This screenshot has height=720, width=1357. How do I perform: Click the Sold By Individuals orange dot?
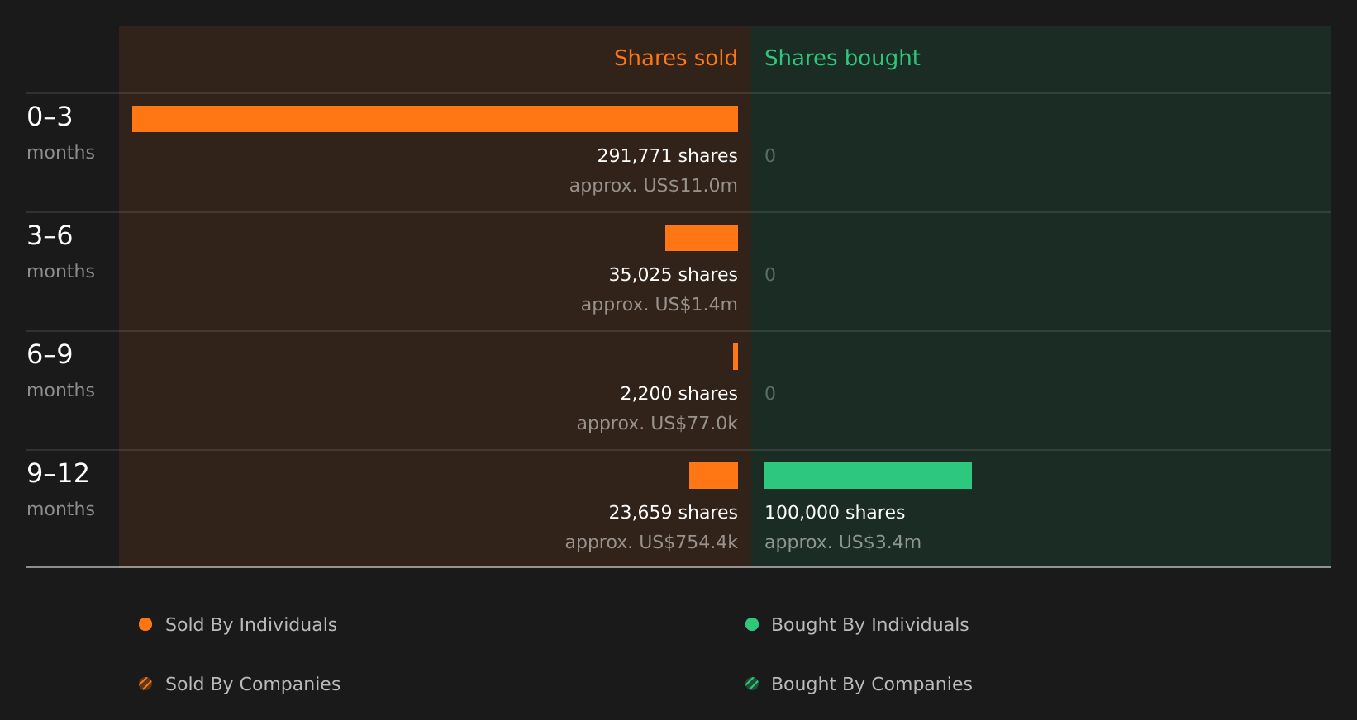click(145, 624)
